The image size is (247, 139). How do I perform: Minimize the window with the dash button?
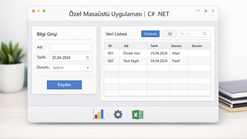point(198,11)
